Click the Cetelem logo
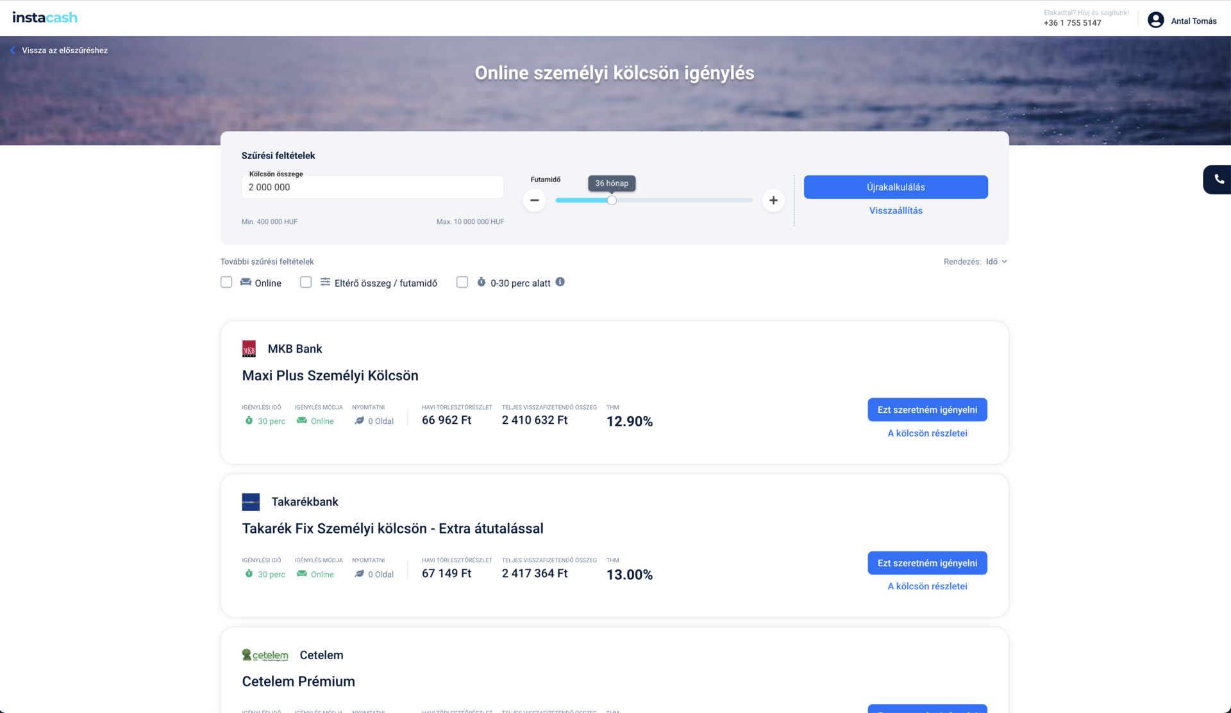This screenshot has width=1231, height=713. 265,655
